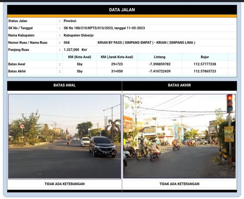Select latitude value -7.398859782
The height and width of the screenshot is (199, 244).
tap(160, 64)
